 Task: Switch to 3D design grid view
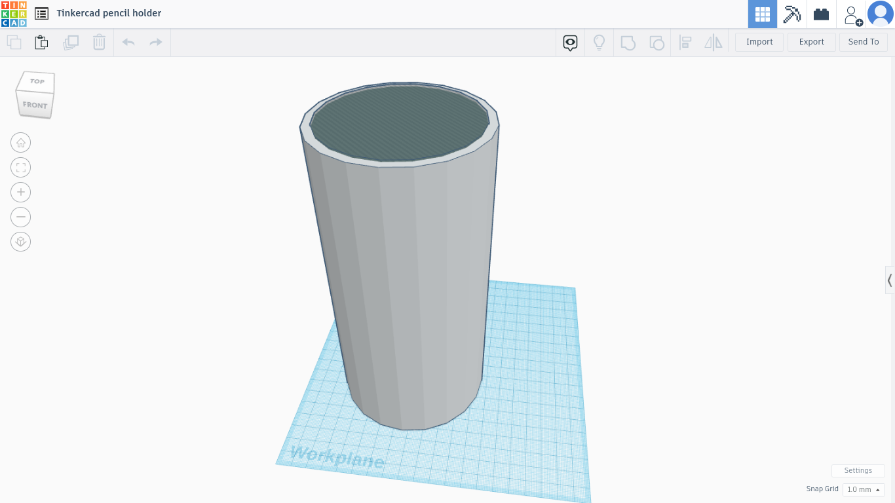pos(762,14)
